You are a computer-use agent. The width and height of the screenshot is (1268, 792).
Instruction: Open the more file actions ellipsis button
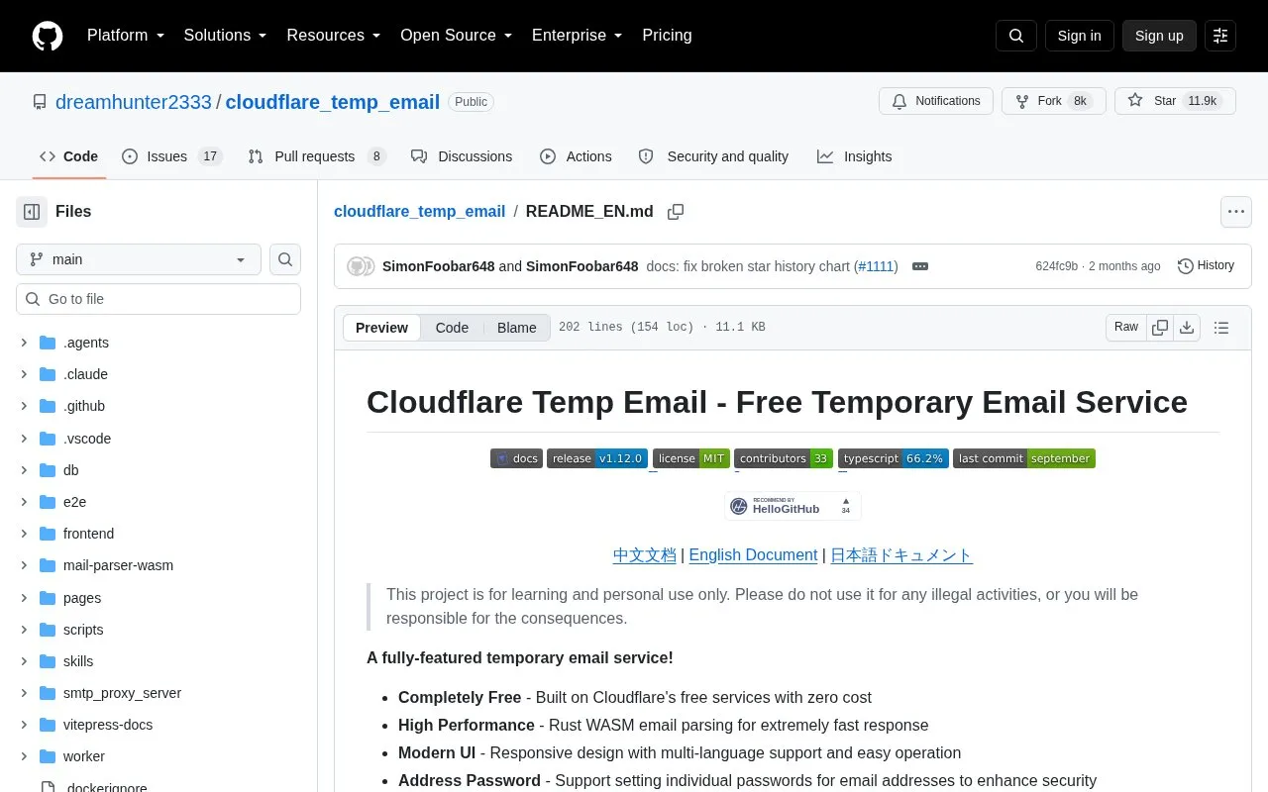[x=1235, y=211]
